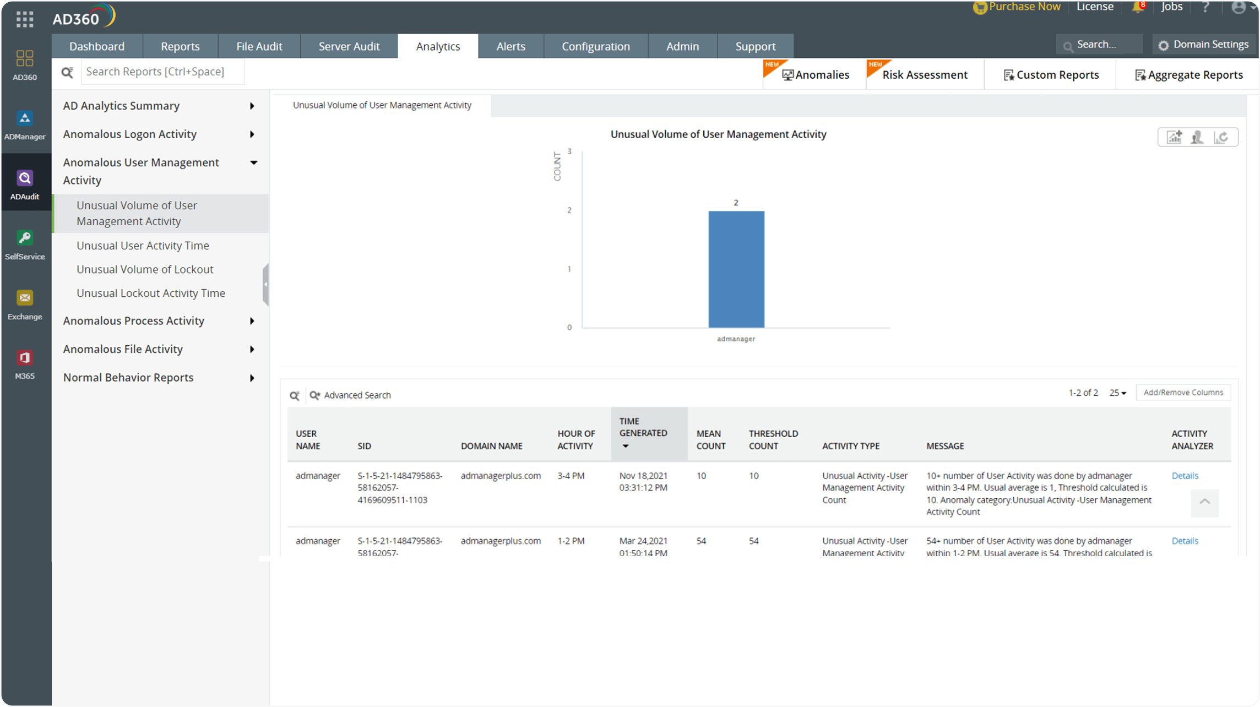Open the M365 module

(25, 363)
